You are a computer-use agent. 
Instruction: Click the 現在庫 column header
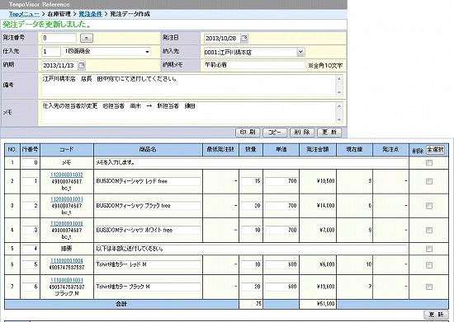tap(354, 150)
